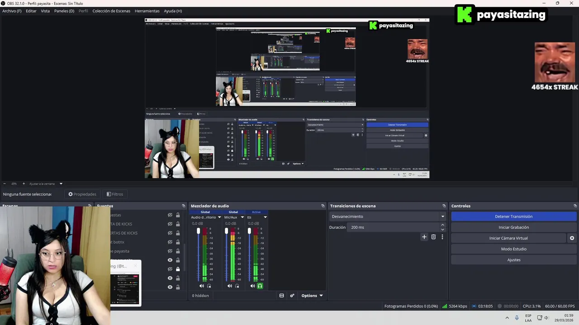Open the volume icon in system tray
Viewport: 579px width, 325px height.
coord(546,318)
